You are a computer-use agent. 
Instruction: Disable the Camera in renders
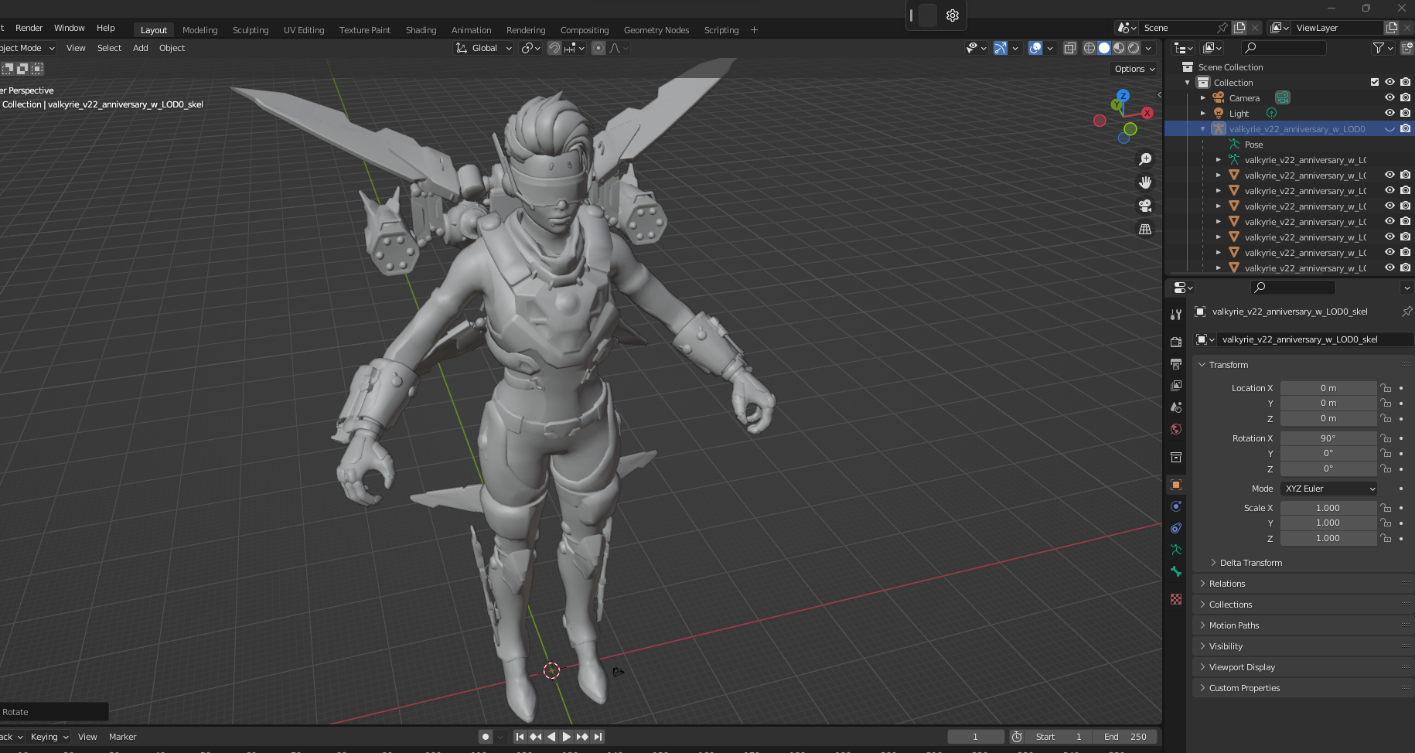(x=1405, y=97)
